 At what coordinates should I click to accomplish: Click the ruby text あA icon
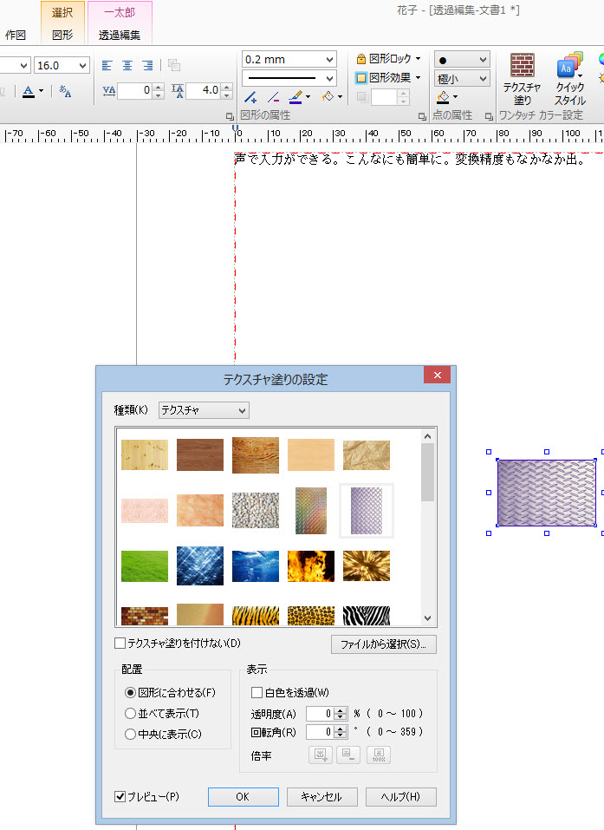(x=65, y=91)
